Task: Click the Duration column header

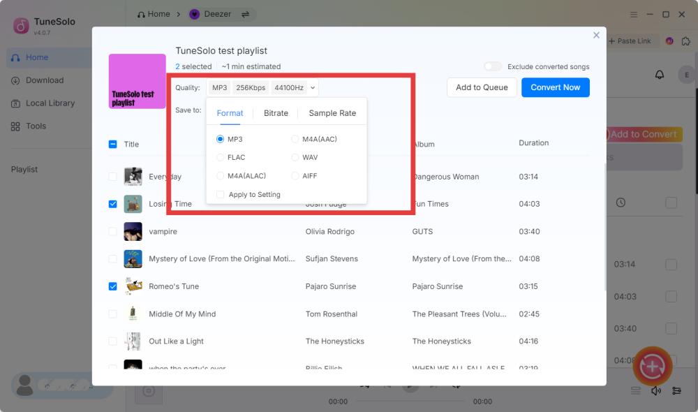Action: point(533,143)
